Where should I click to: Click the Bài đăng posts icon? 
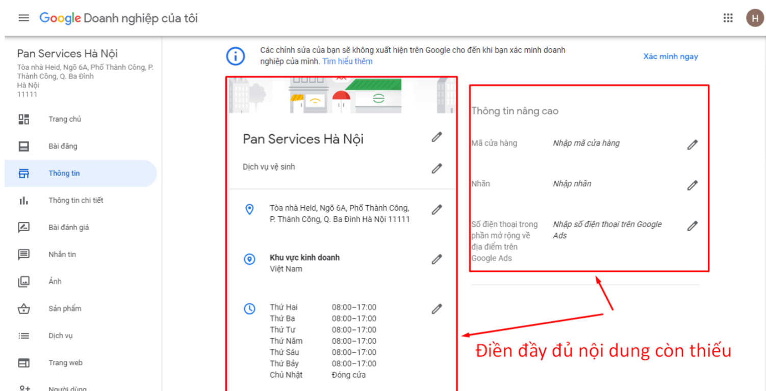[23, 147]
